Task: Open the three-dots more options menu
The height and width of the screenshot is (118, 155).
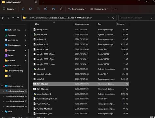Action: coord(115,9)
